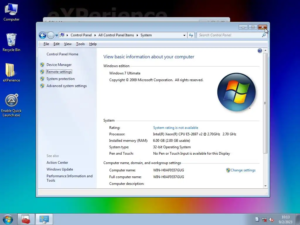Click the greyed Forward navigation button
This screenshot has width=300, height=225.
coord(51,35)
